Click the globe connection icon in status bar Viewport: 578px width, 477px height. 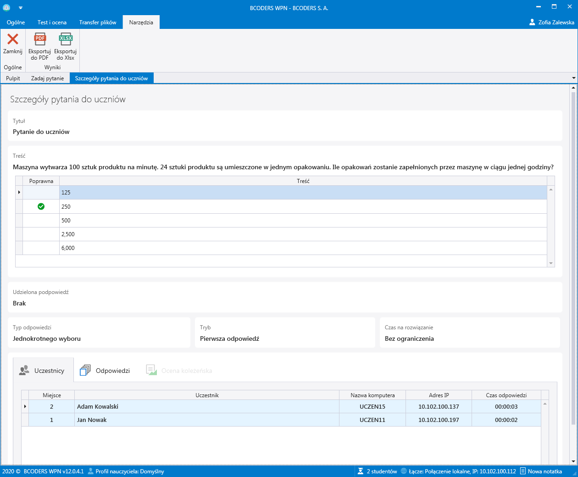click(x=404, y=471)
